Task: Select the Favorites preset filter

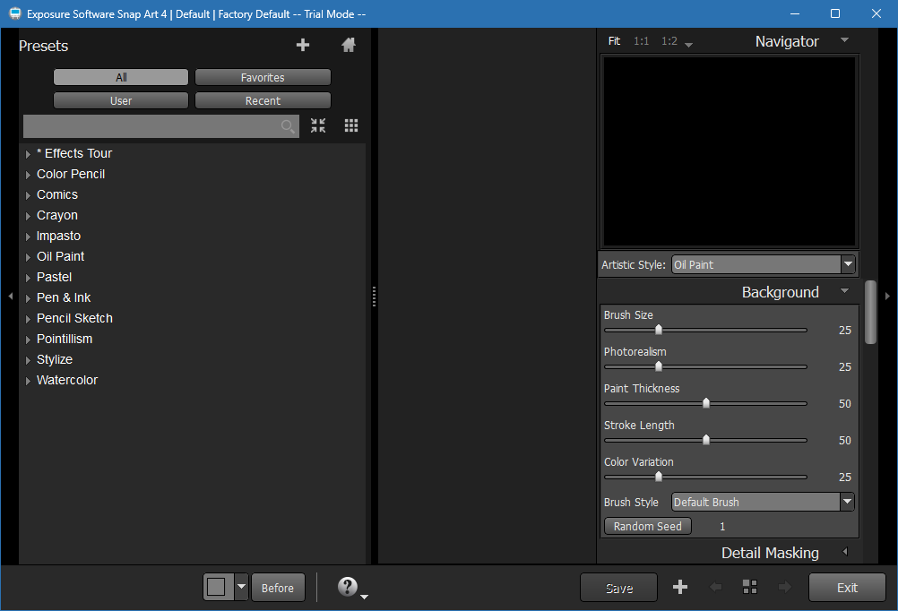Action: point(263,78)
